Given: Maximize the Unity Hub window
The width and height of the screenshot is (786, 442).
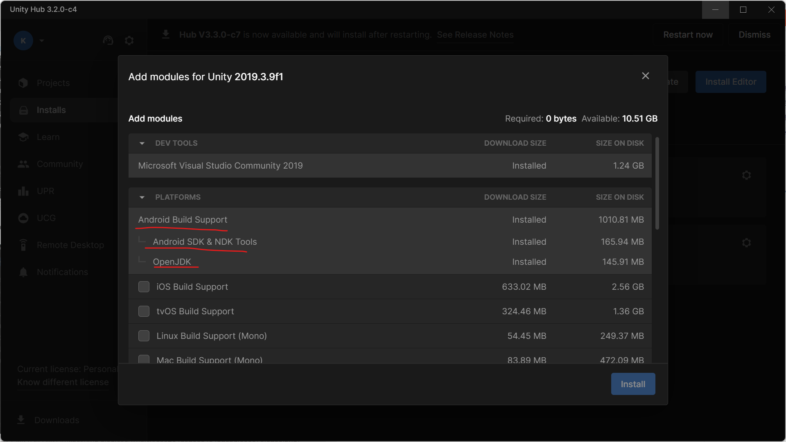Looking at the screenshot, I should point(743,9).
